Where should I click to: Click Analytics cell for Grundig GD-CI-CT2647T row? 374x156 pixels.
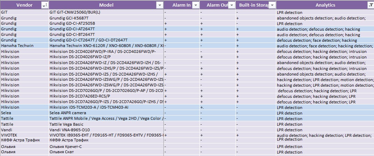point(325,40)
